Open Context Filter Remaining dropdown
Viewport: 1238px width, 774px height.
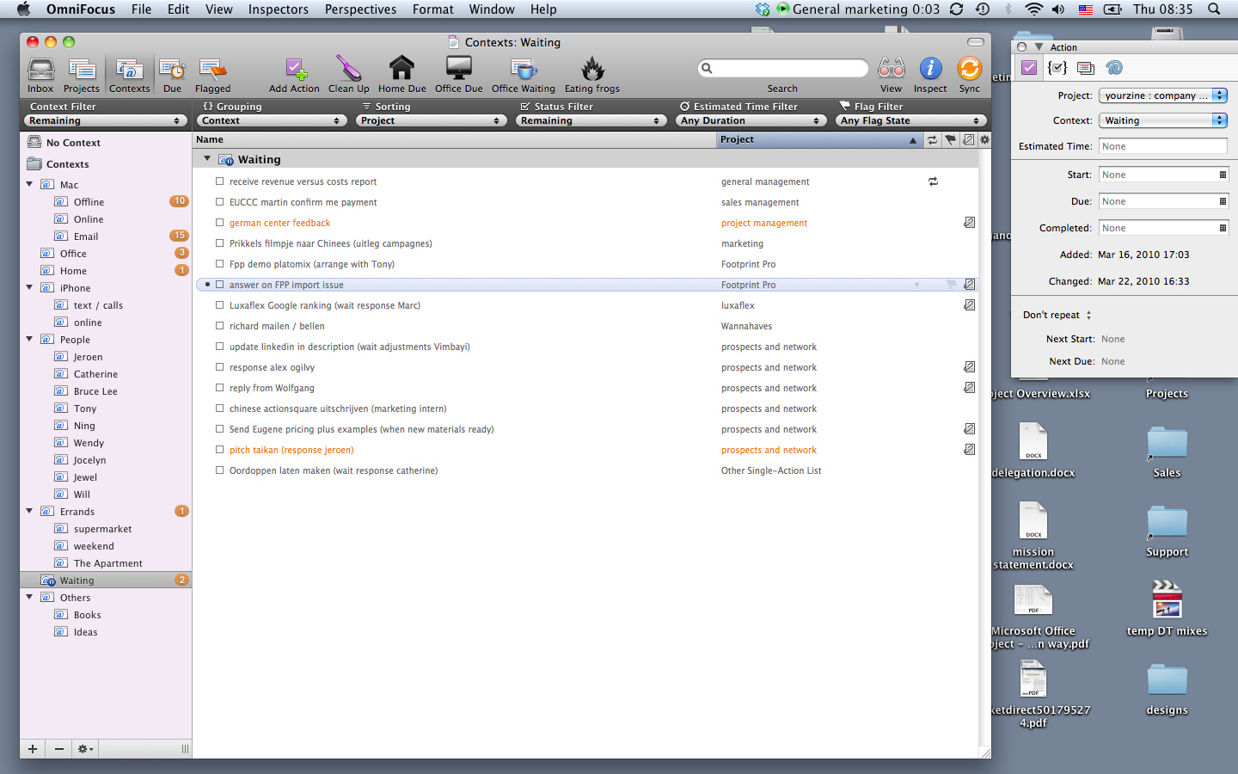click(104, 121)
